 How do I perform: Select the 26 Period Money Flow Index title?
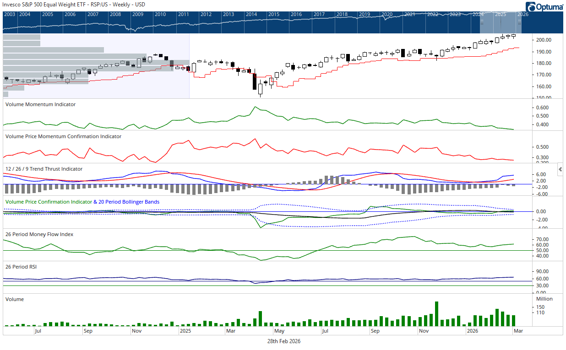(39, 234)
